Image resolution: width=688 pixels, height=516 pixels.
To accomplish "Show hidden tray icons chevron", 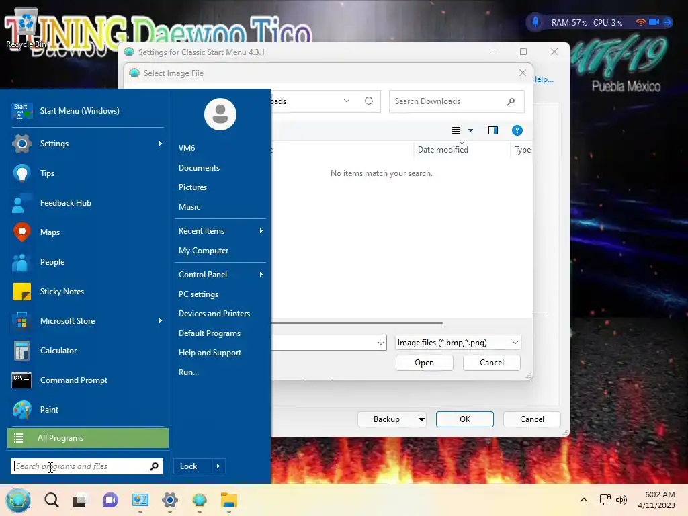I will click(x=584, y=500).
